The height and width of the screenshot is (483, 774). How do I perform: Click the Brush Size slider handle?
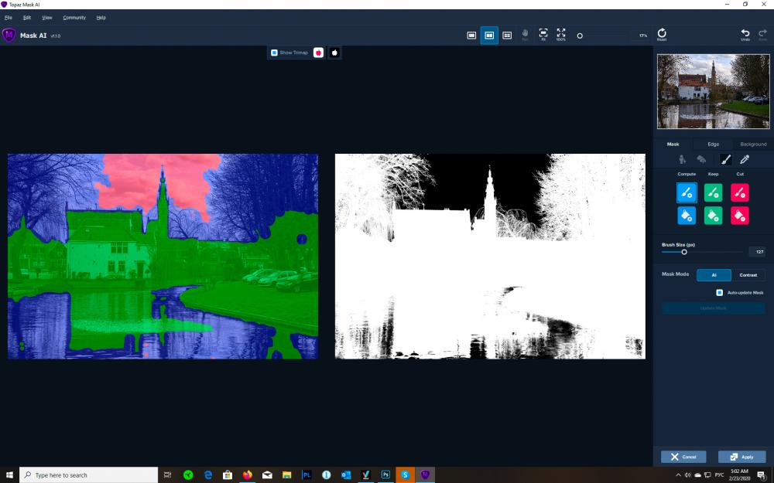tap(684, 252)
